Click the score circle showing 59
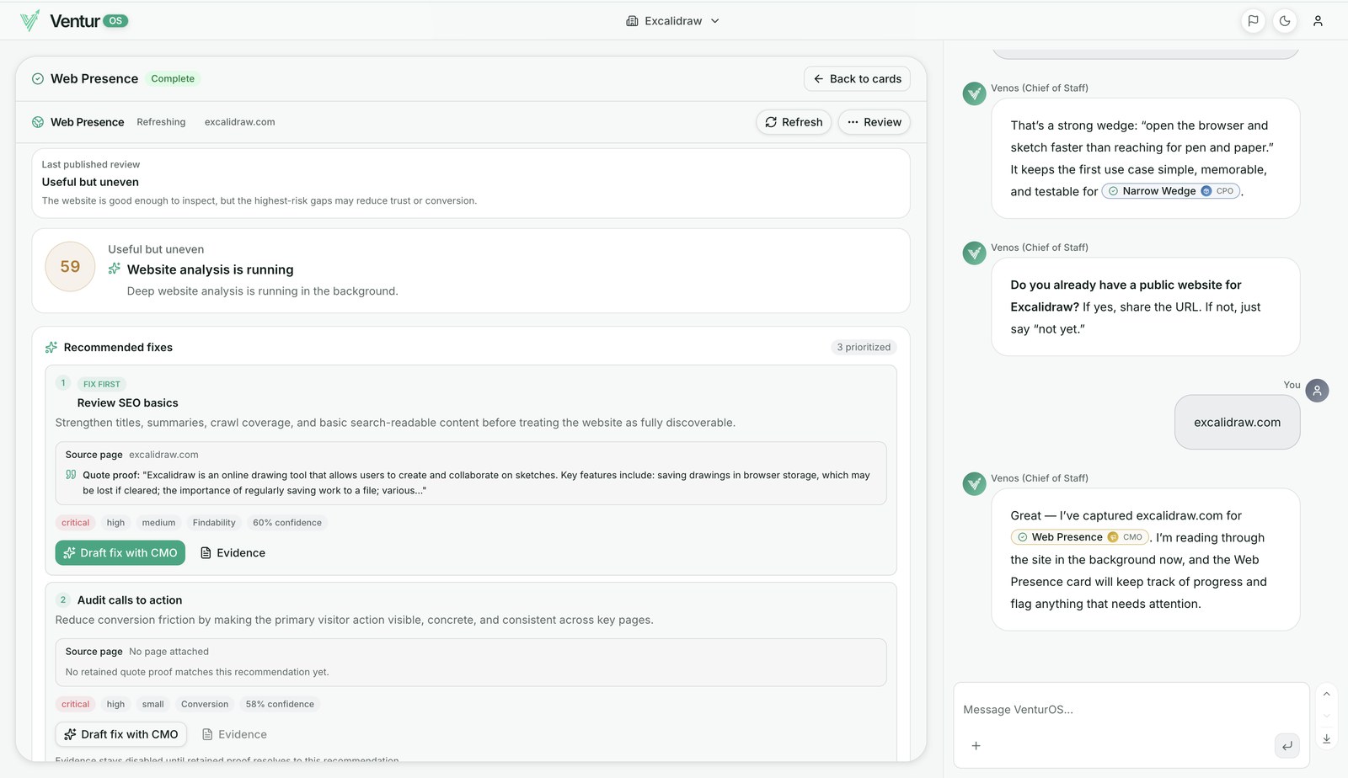Screen dimensions: 1348x778 (70, 267)
